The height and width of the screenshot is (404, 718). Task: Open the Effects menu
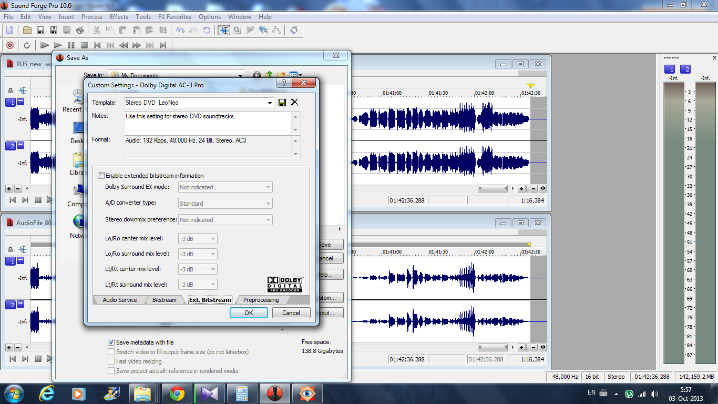click(x=119, y=17)
